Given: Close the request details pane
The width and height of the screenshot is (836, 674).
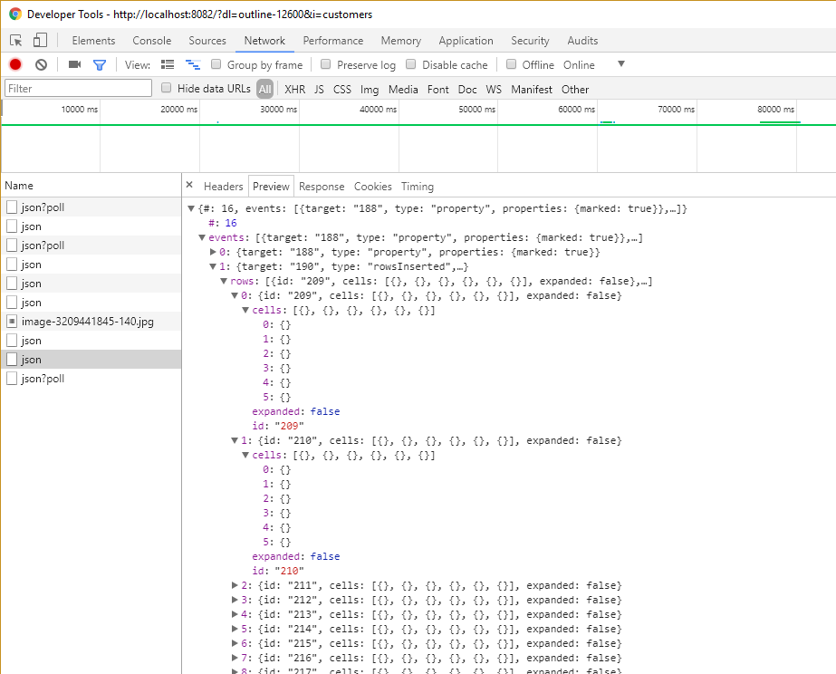Looking at the screenshot, I should [x=189, y=185].
